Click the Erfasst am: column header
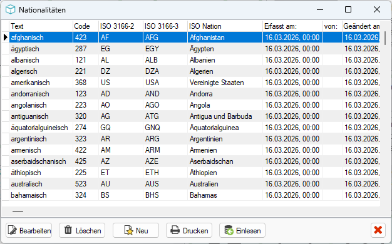Screen dimensions: 392x244 click(292, 26)
